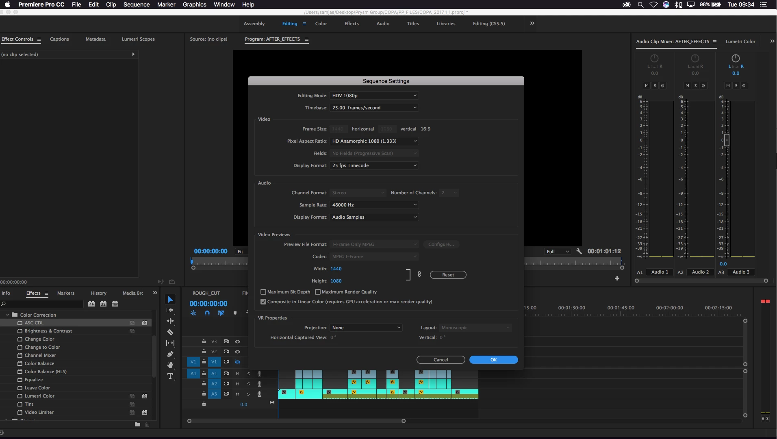Image resolution: width=777 pixels, height=439 pixels.
Task: Click the preview size link chain icon
Action: 419,274
